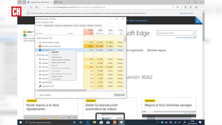Open tab list dropdown chevron in Edge
The width and height of the screenshot is (222, 125).
pos(88,2)
